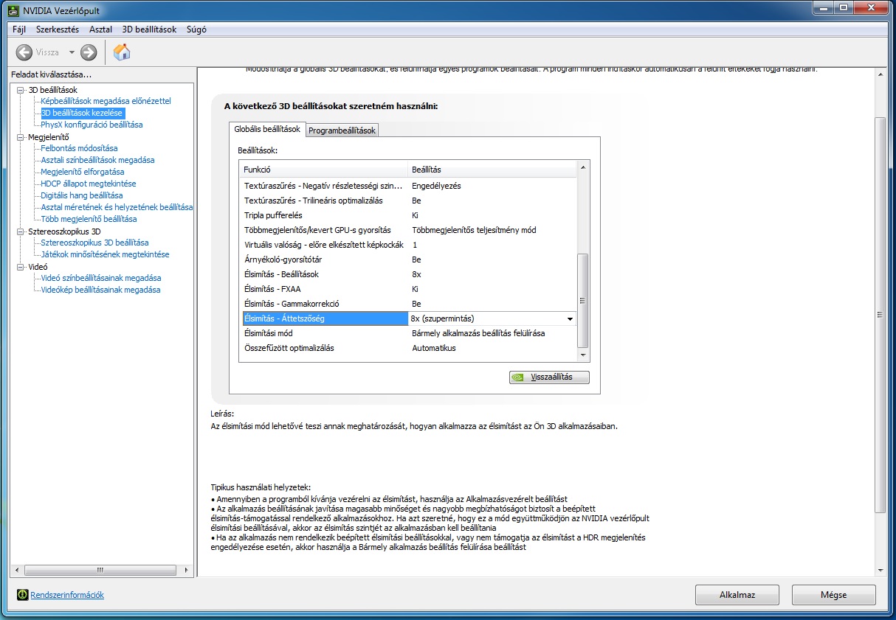
Task: Switch to the Globális beállítások tab
Action: (267, 129)
